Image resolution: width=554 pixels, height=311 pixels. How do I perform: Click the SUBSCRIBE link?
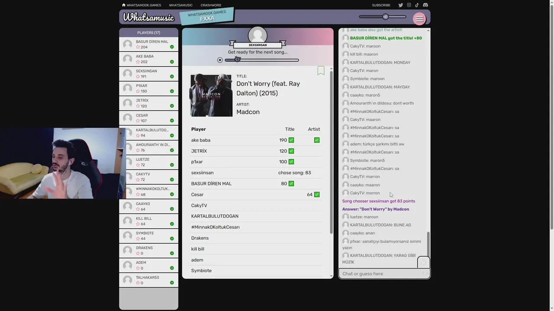click(x=381, y=5)
